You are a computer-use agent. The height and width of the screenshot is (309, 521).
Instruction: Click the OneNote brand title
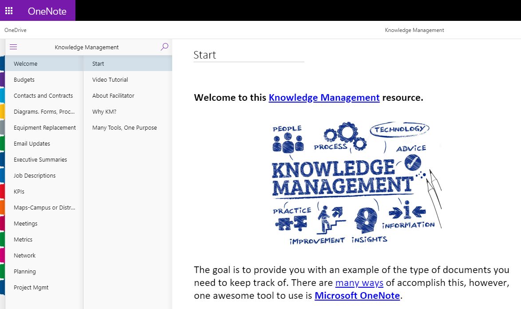47,11
